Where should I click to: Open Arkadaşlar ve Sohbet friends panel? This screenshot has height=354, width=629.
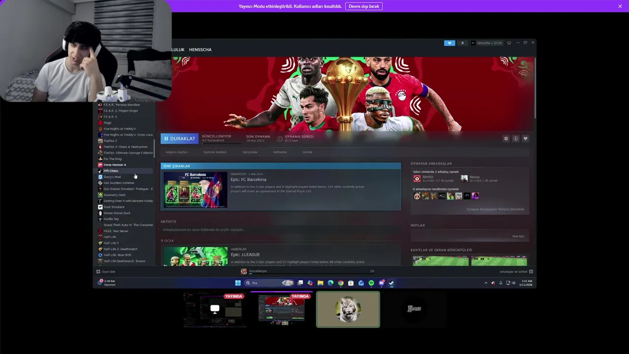(516, 271)
